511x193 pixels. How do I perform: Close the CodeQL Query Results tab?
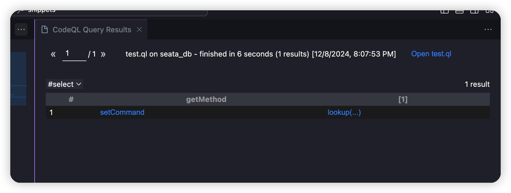pos(139,29)
